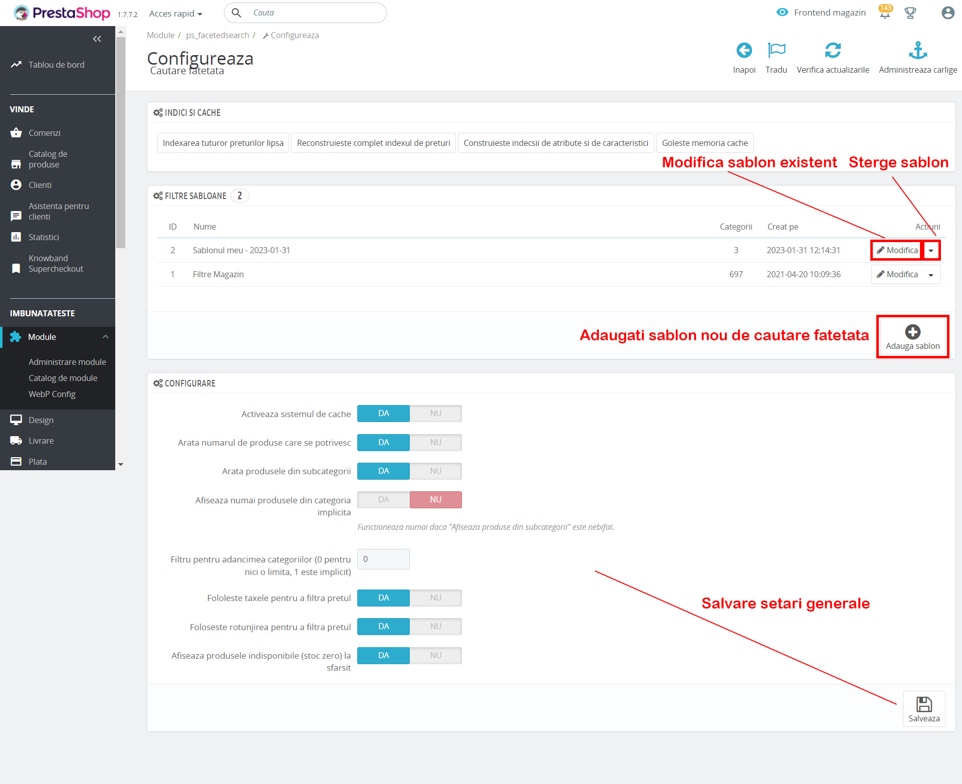Click the Tablou de bord chart icon

[x=16, y=65]
